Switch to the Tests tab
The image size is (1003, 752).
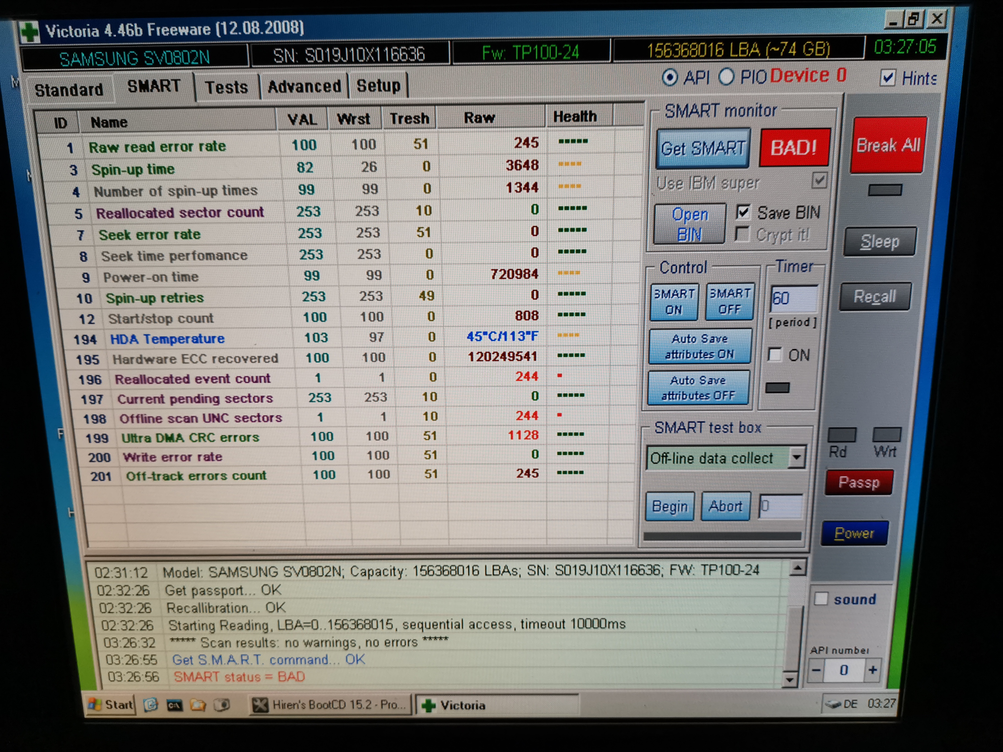[x=226, y=87]
